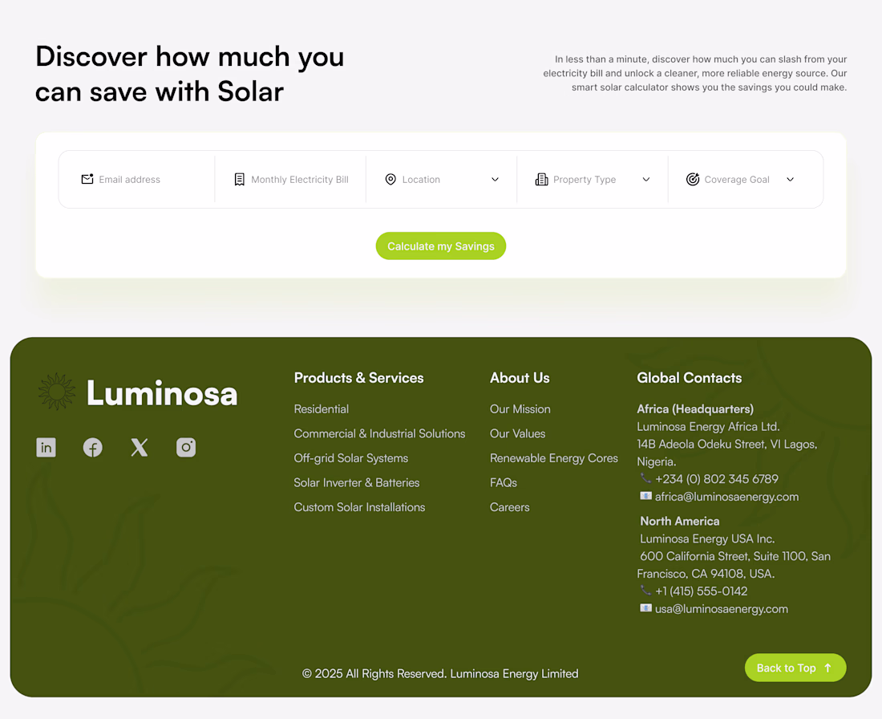The width and height of the screenshot is (882, 719).
Task: Click the target icon for Coverage Goal
Action: 693,179
